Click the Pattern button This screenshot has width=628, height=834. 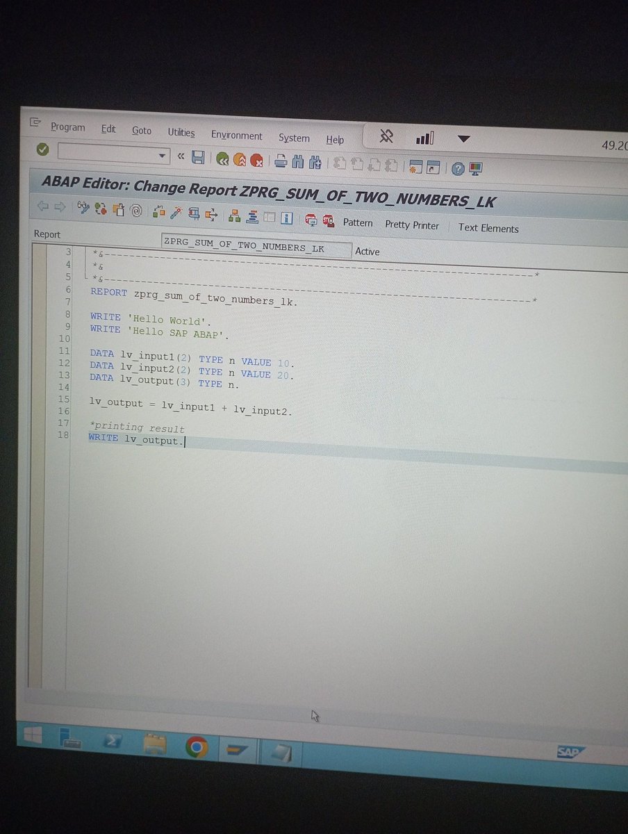(358, 223)
